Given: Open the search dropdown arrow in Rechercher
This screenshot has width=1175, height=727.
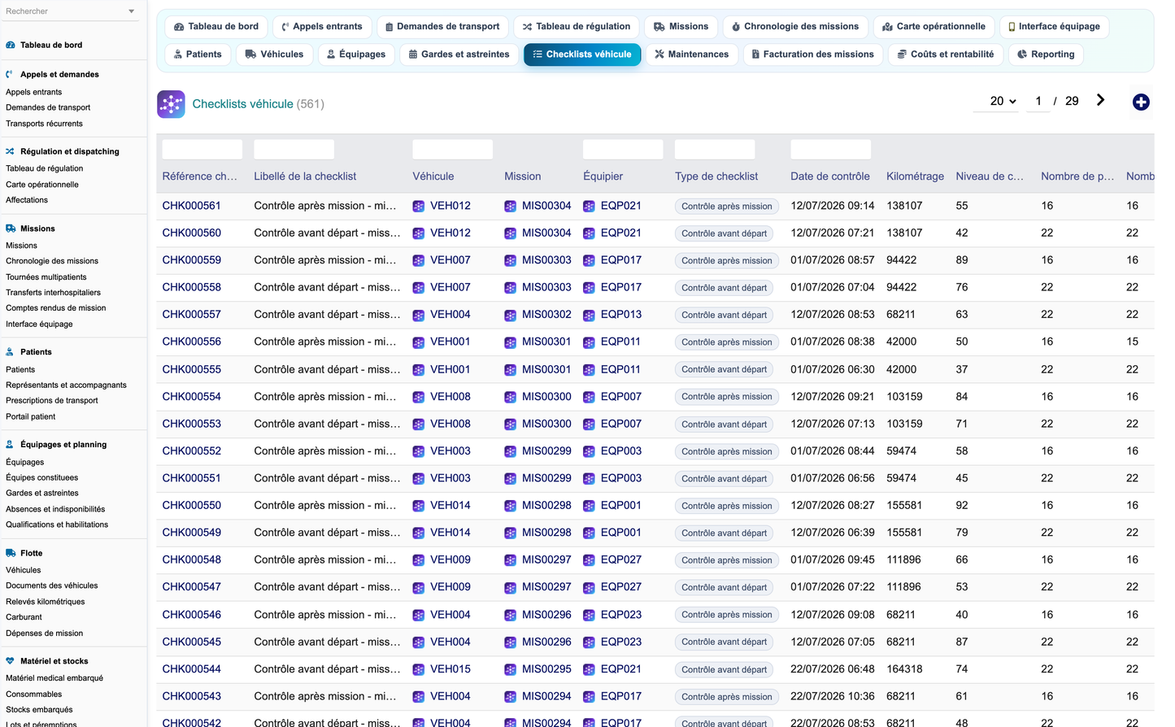Looking at the screenshot, I should (132, 11).
